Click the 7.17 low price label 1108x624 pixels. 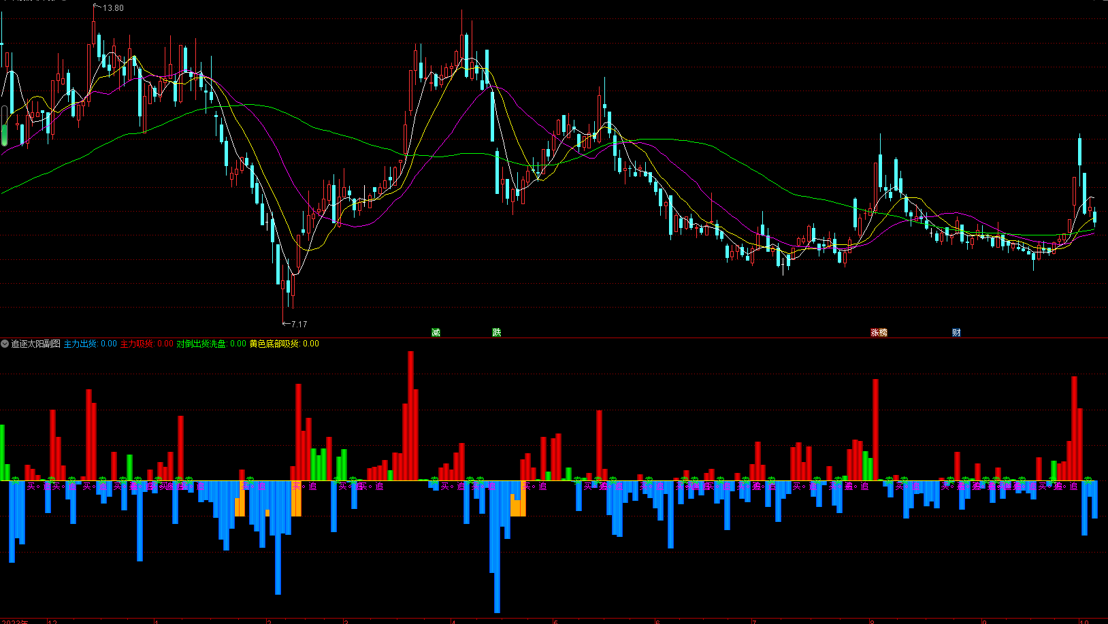click(299, 324)
